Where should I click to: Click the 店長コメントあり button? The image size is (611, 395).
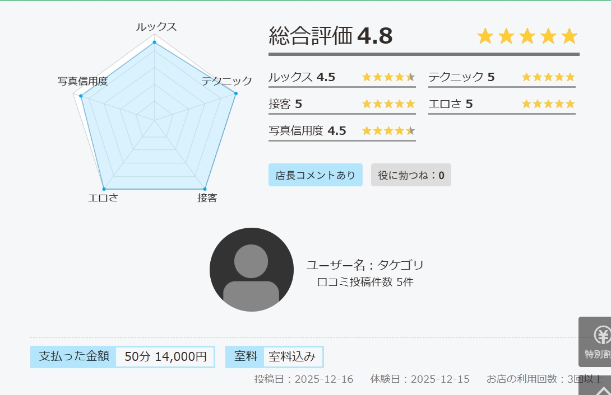[316, 175]
